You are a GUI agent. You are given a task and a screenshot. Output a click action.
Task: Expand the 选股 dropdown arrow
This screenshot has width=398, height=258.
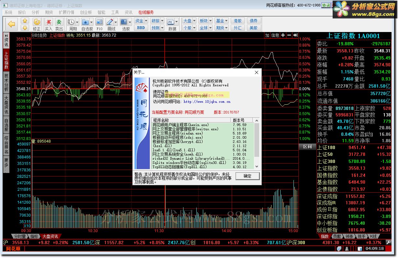[x=130, y=22]
